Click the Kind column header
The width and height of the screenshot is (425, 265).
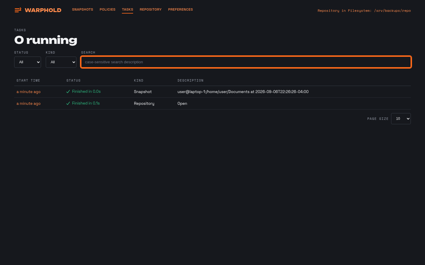pyautogui.click(x=139, y=80)
